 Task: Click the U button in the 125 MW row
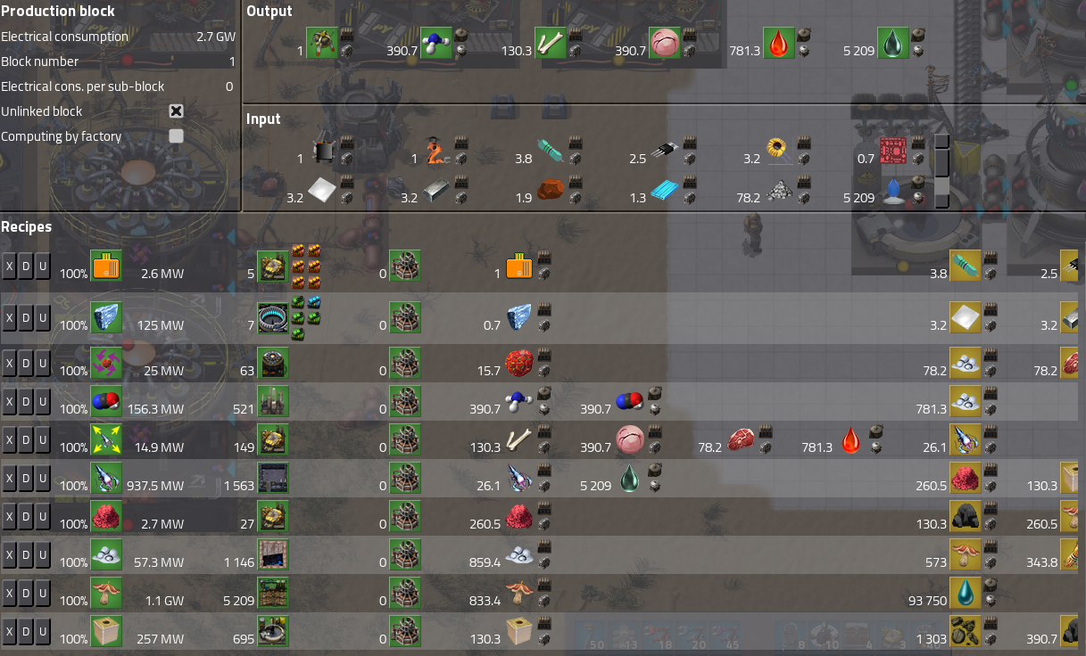click(x=42, y=317)
